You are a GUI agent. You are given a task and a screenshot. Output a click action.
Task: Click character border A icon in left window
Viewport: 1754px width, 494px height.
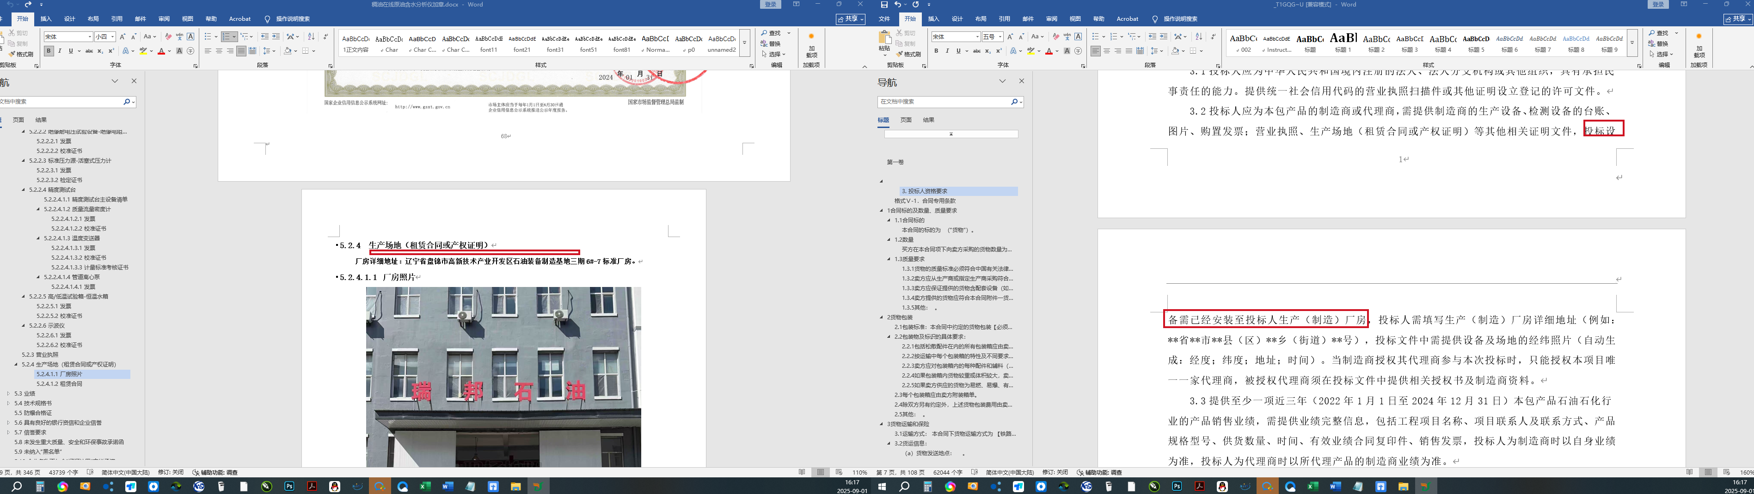190,37
